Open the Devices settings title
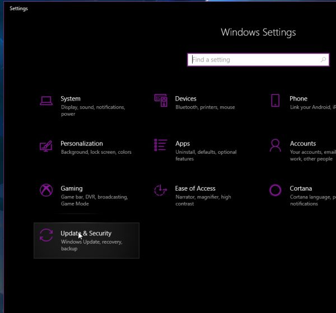This screenshot has height=313, width=336. pyautogui.click(x=185, y=98)
